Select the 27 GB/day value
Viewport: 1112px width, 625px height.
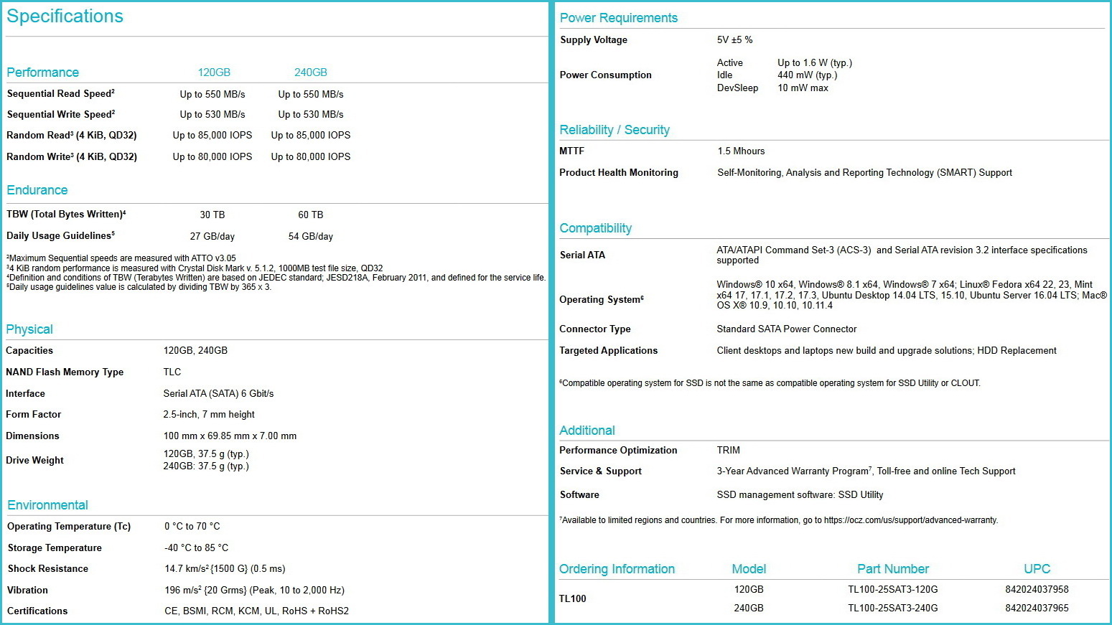click(x=212, y=236)
